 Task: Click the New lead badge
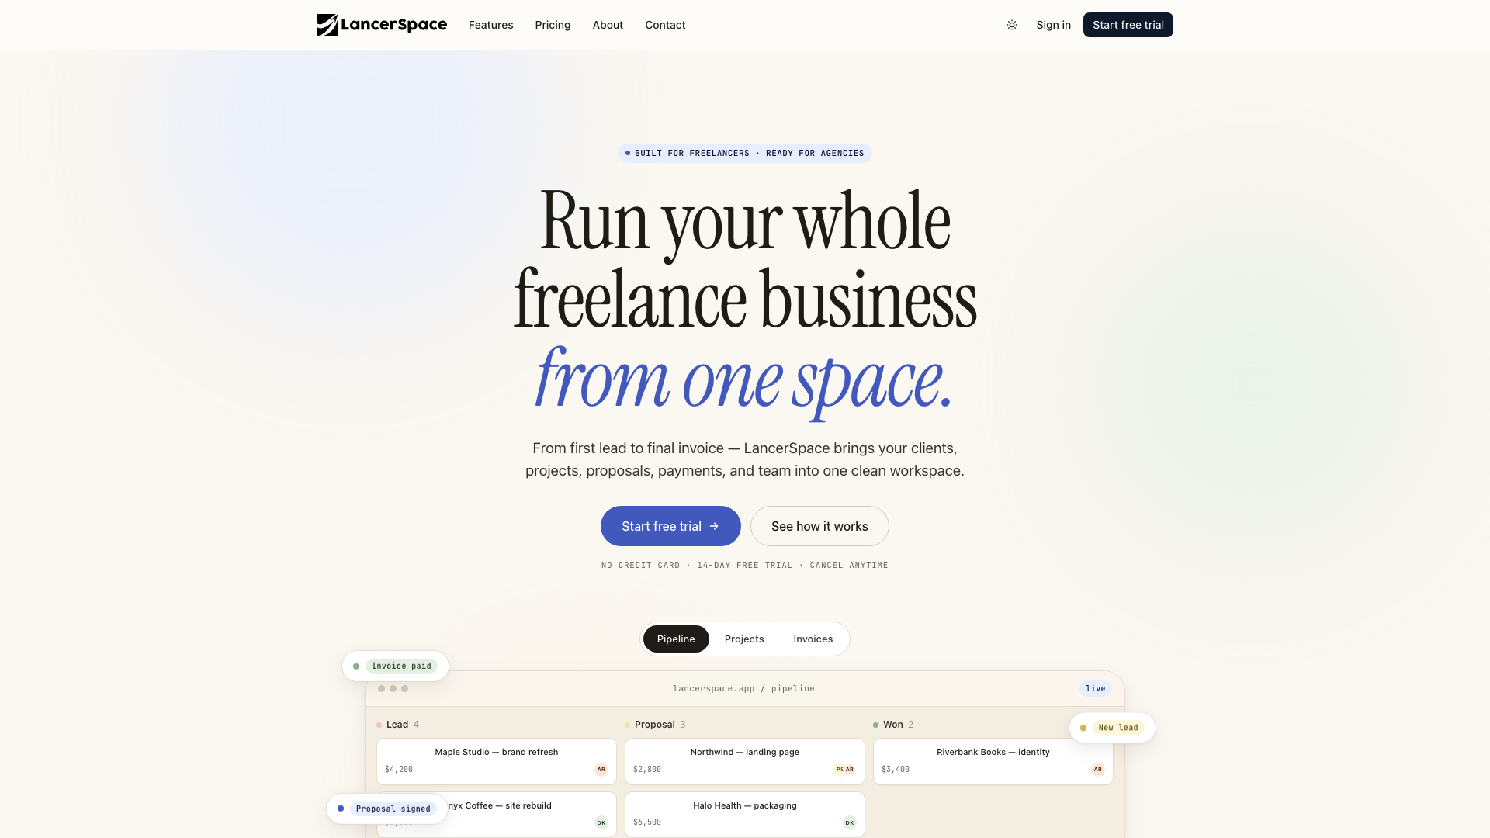tap(1112, 728)
